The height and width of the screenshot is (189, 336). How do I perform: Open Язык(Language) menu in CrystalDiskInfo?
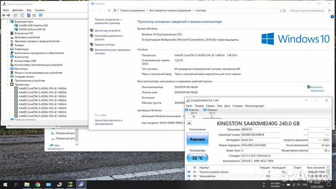pos(255,106)
